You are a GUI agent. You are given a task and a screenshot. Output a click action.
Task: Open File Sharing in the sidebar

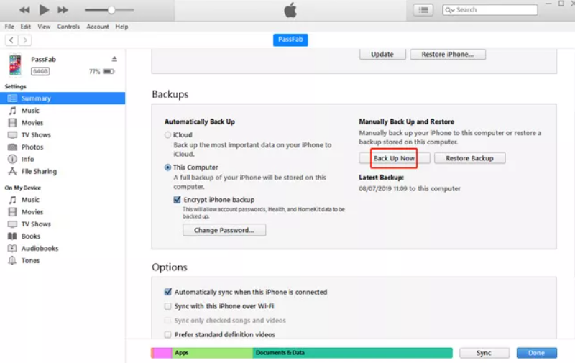pyautogui.click(x=39, y=172)
